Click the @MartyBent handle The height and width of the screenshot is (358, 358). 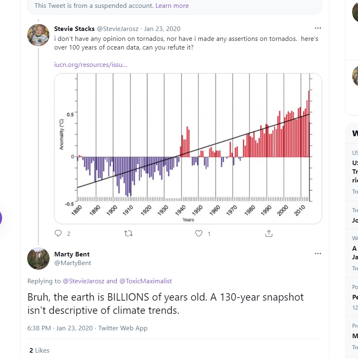(x=73, y=263)
